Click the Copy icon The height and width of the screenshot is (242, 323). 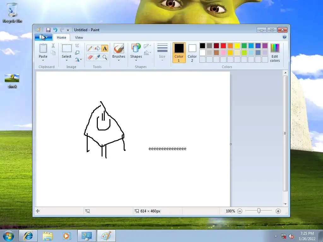point(53,53)
